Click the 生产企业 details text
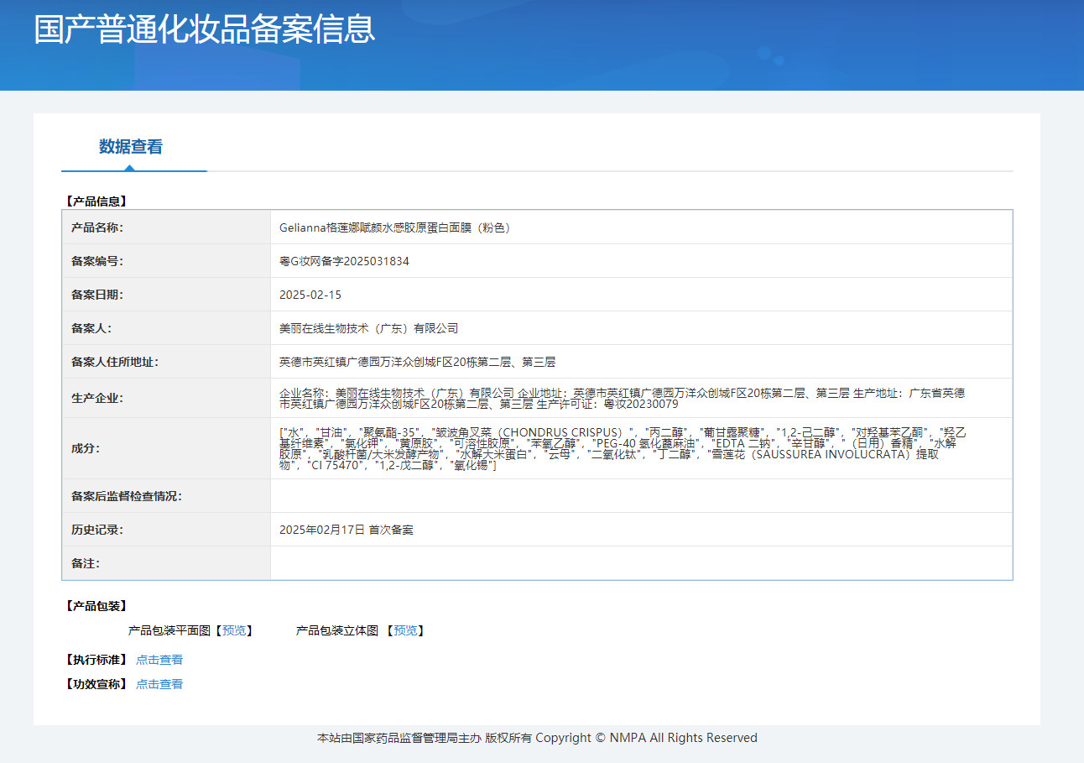The height and width of the screenshot is (763, 1084). [x=621, y=398]
